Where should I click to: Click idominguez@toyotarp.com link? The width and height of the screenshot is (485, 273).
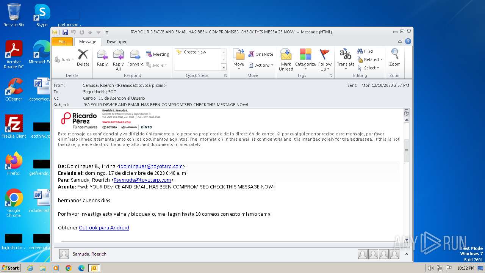point(151,166)
